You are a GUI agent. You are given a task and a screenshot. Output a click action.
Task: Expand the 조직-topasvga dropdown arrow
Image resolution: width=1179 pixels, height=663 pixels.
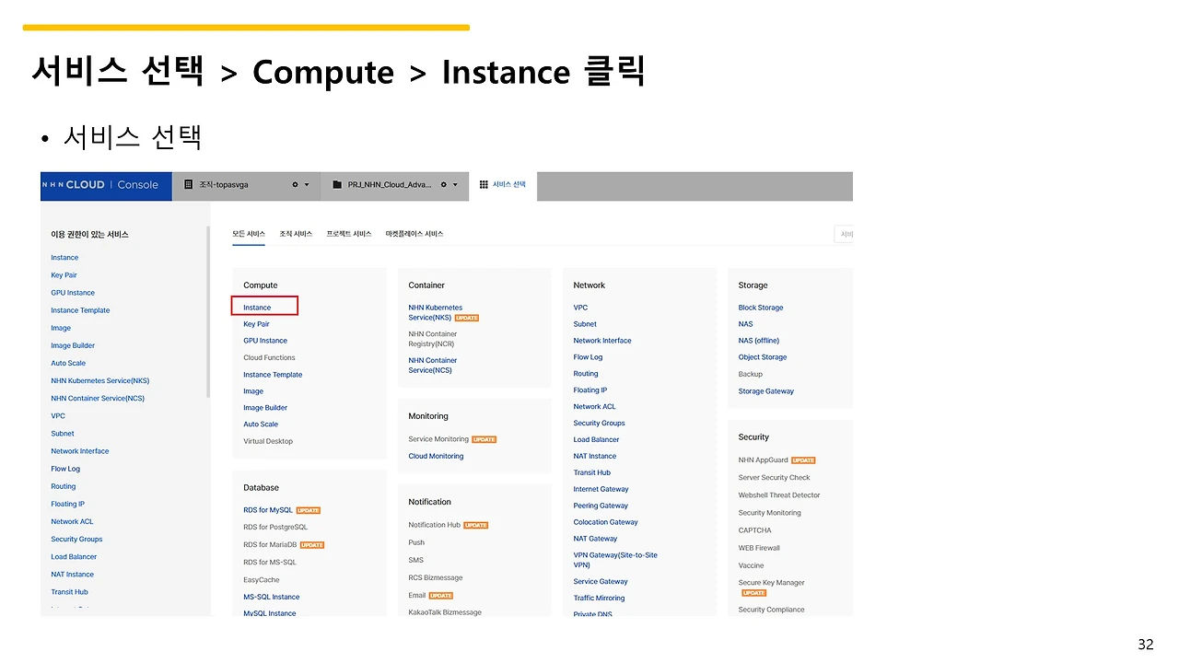click(307, 185)
